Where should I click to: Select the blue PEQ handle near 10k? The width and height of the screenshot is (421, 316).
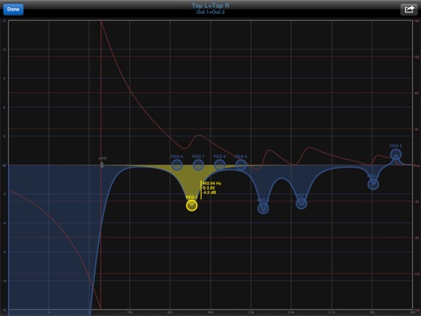373,184
